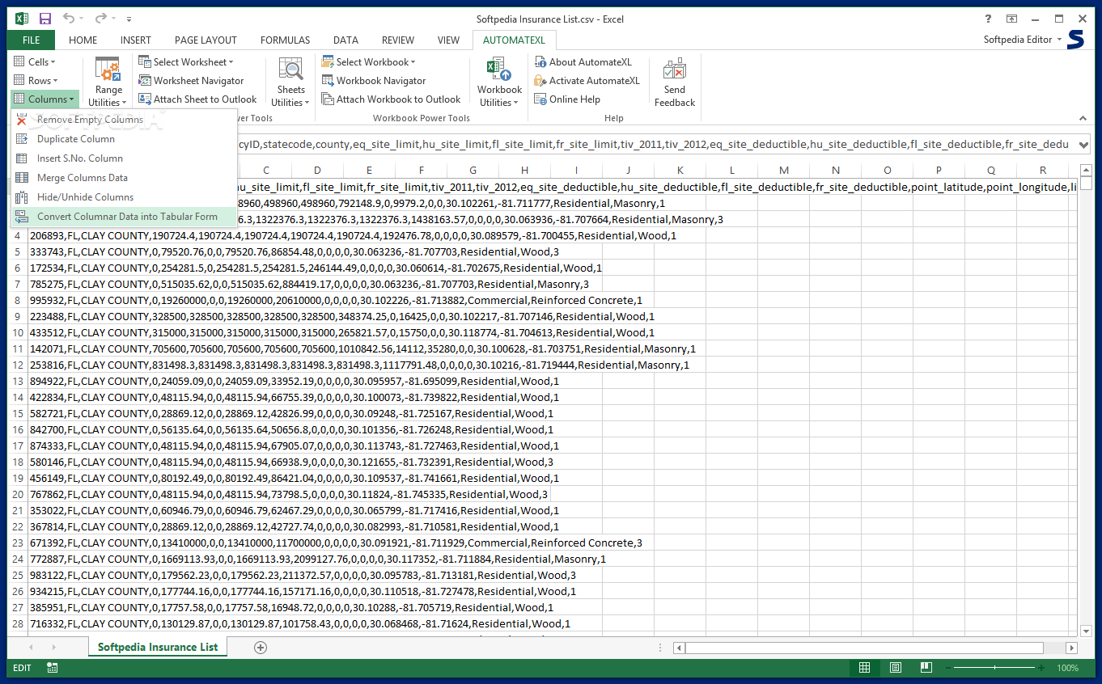Choose Remove Empty Columns
Image resolution: width=1102 pixels, height=684 pixels.
124,120
